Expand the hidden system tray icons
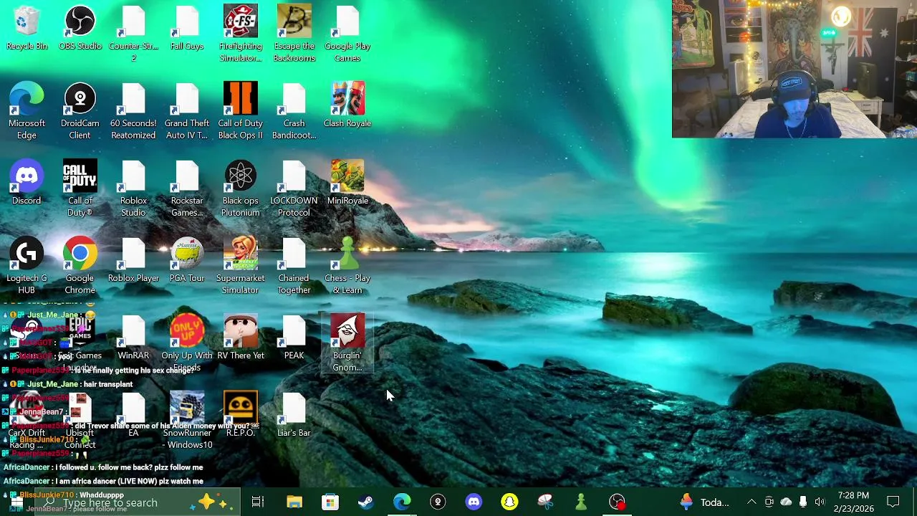The image size is (917, 516). [752, 502]
